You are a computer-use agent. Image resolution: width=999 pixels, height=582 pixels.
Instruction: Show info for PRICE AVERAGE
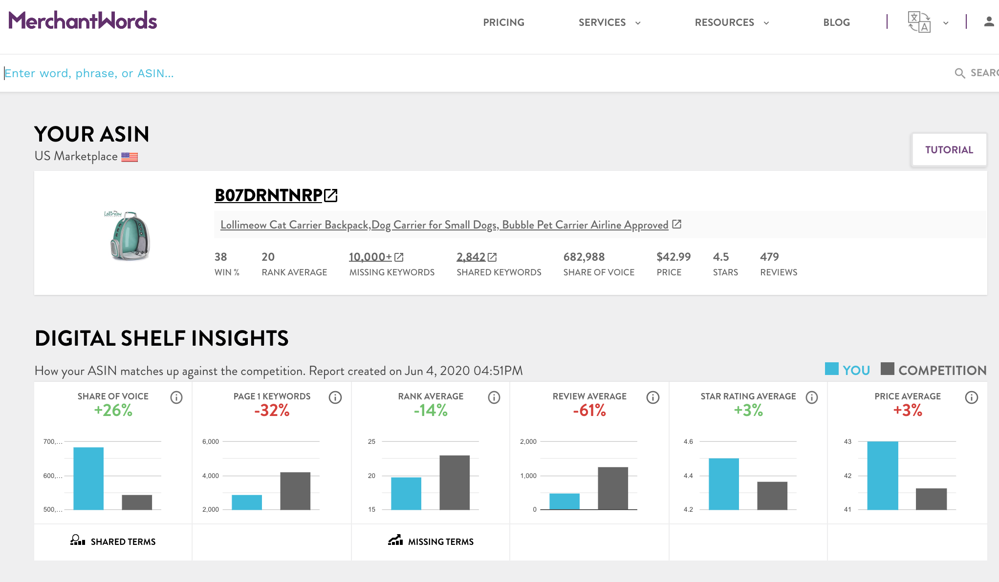[972, 397]
